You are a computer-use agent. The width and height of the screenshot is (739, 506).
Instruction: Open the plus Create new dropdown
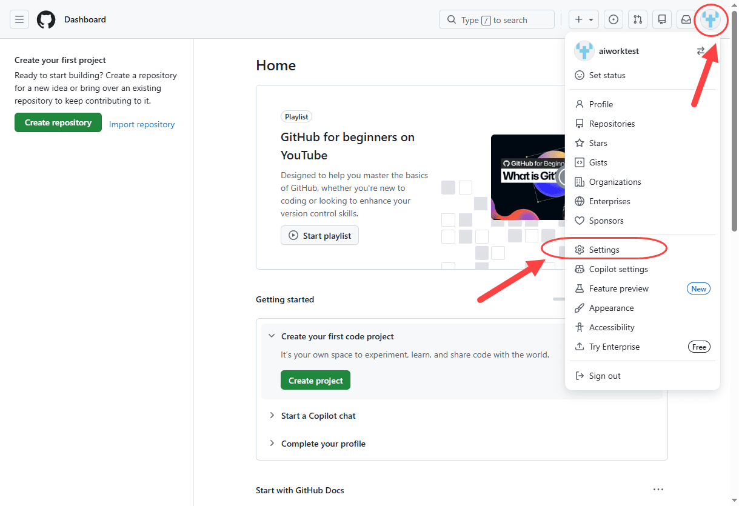coord(584,19)
